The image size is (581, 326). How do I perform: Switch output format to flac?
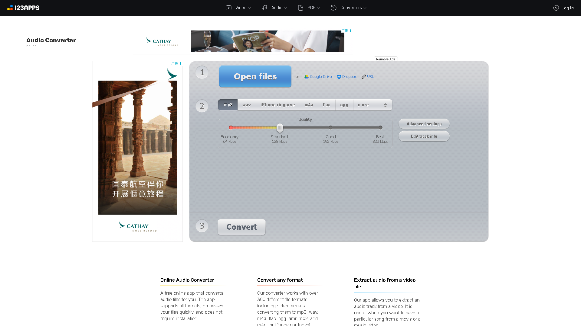pos(327,105)
